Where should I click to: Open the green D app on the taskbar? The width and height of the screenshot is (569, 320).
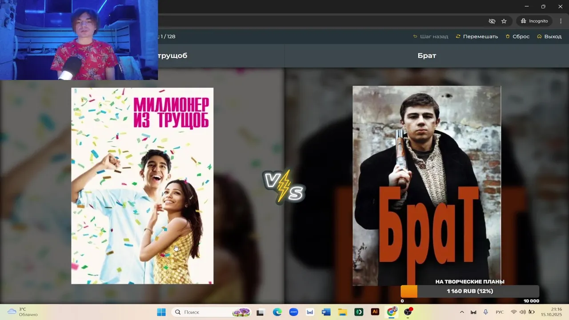pos(359,312)
